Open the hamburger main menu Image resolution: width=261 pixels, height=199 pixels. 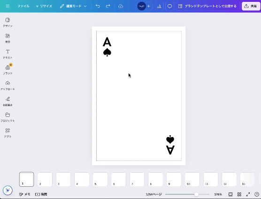click(x=8, y=6)
